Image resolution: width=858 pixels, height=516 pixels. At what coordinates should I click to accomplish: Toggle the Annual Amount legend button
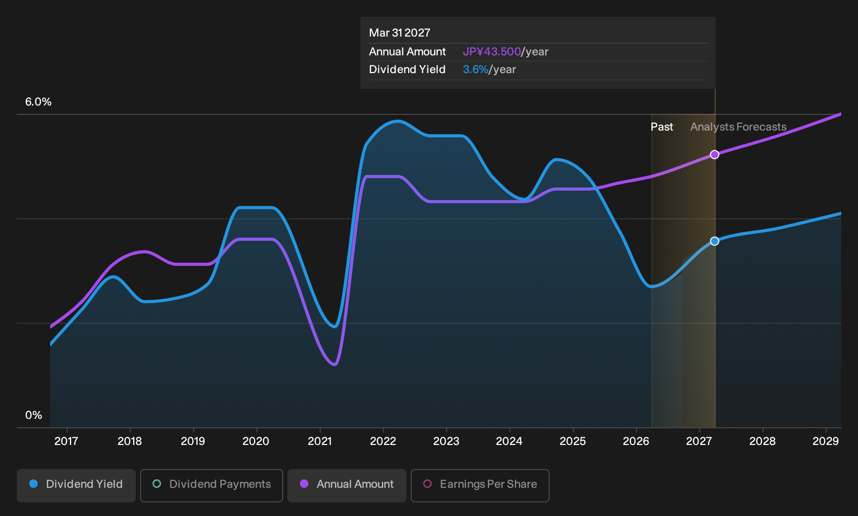pos(347,485)
